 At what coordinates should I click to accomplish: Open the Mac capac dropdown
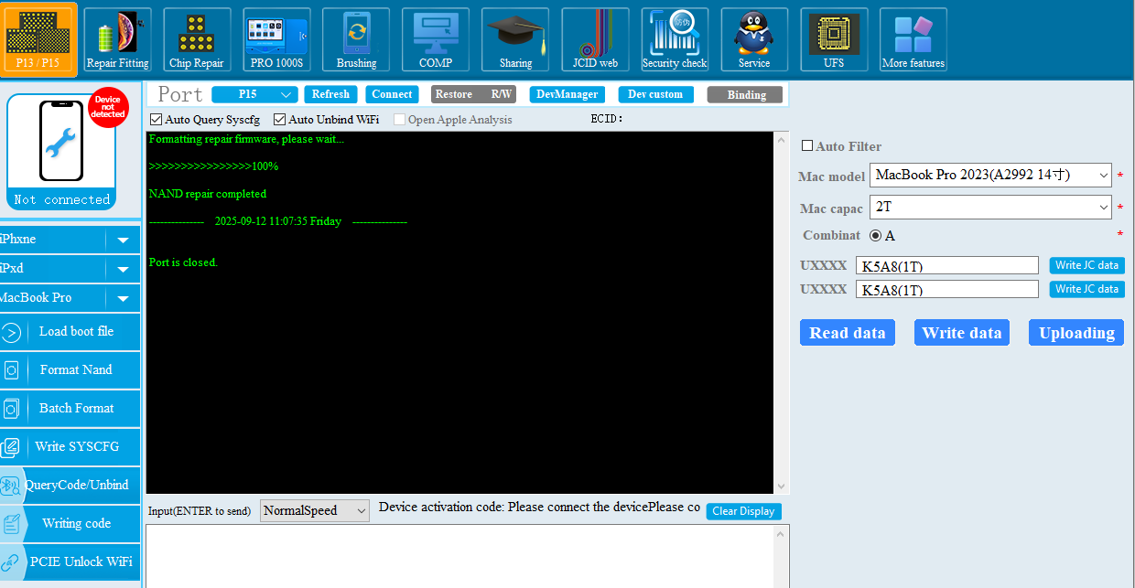990,208
